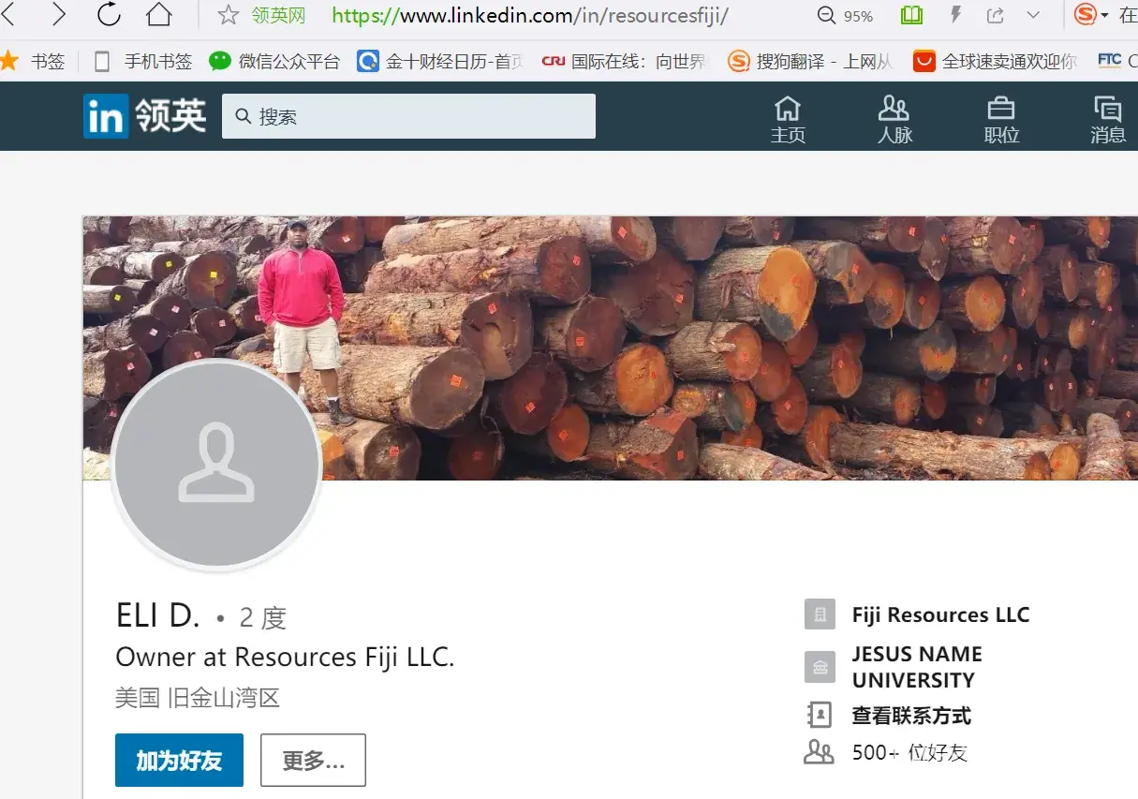Click the lightning bolt speed icon
The height and width of the screenshot is (799, 1138).
pos(955,15)
